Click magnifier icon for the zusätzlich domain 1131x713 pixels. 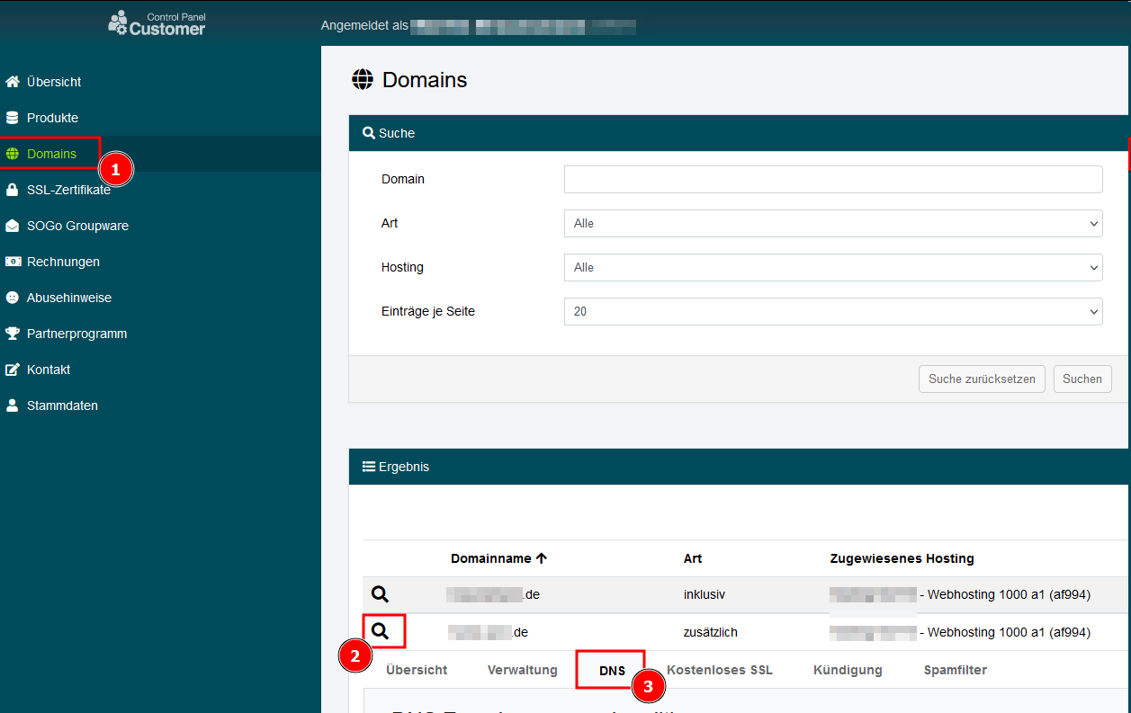click(381, 632)
